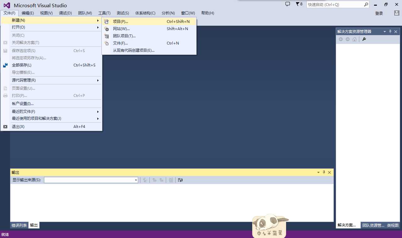Click the 就绪 status bar text
402x238 pixels.
(x=5, y=235)
